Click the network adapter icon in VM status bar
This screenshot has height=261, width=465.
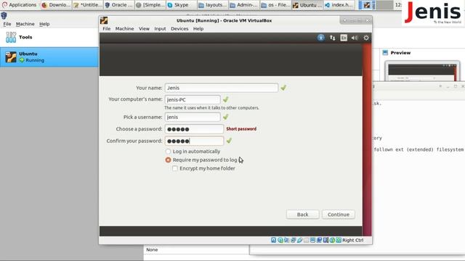pos(294,240)
